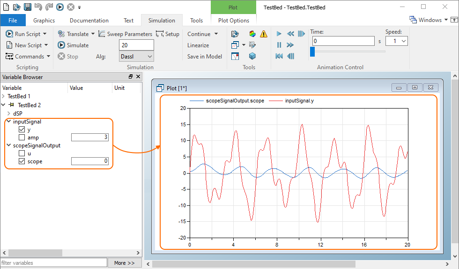Switch to the Graphics tab
Viewport: 459px width, 269px height.
44,21
